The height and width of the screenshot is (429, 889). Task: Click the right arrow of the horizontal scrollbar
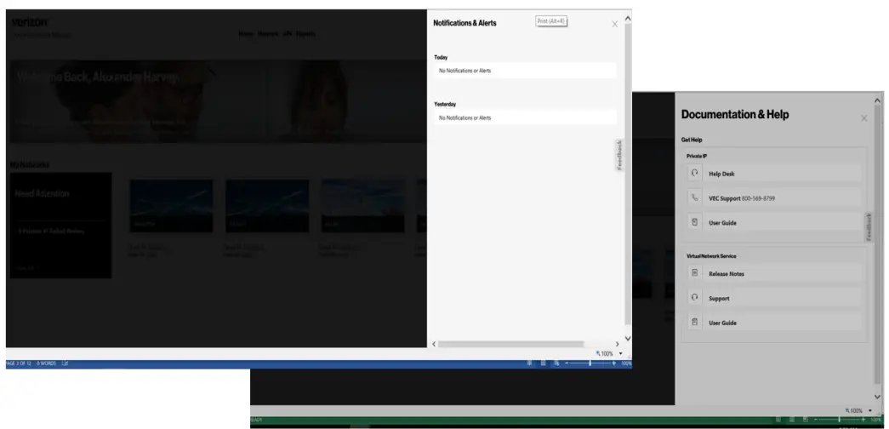618,344
